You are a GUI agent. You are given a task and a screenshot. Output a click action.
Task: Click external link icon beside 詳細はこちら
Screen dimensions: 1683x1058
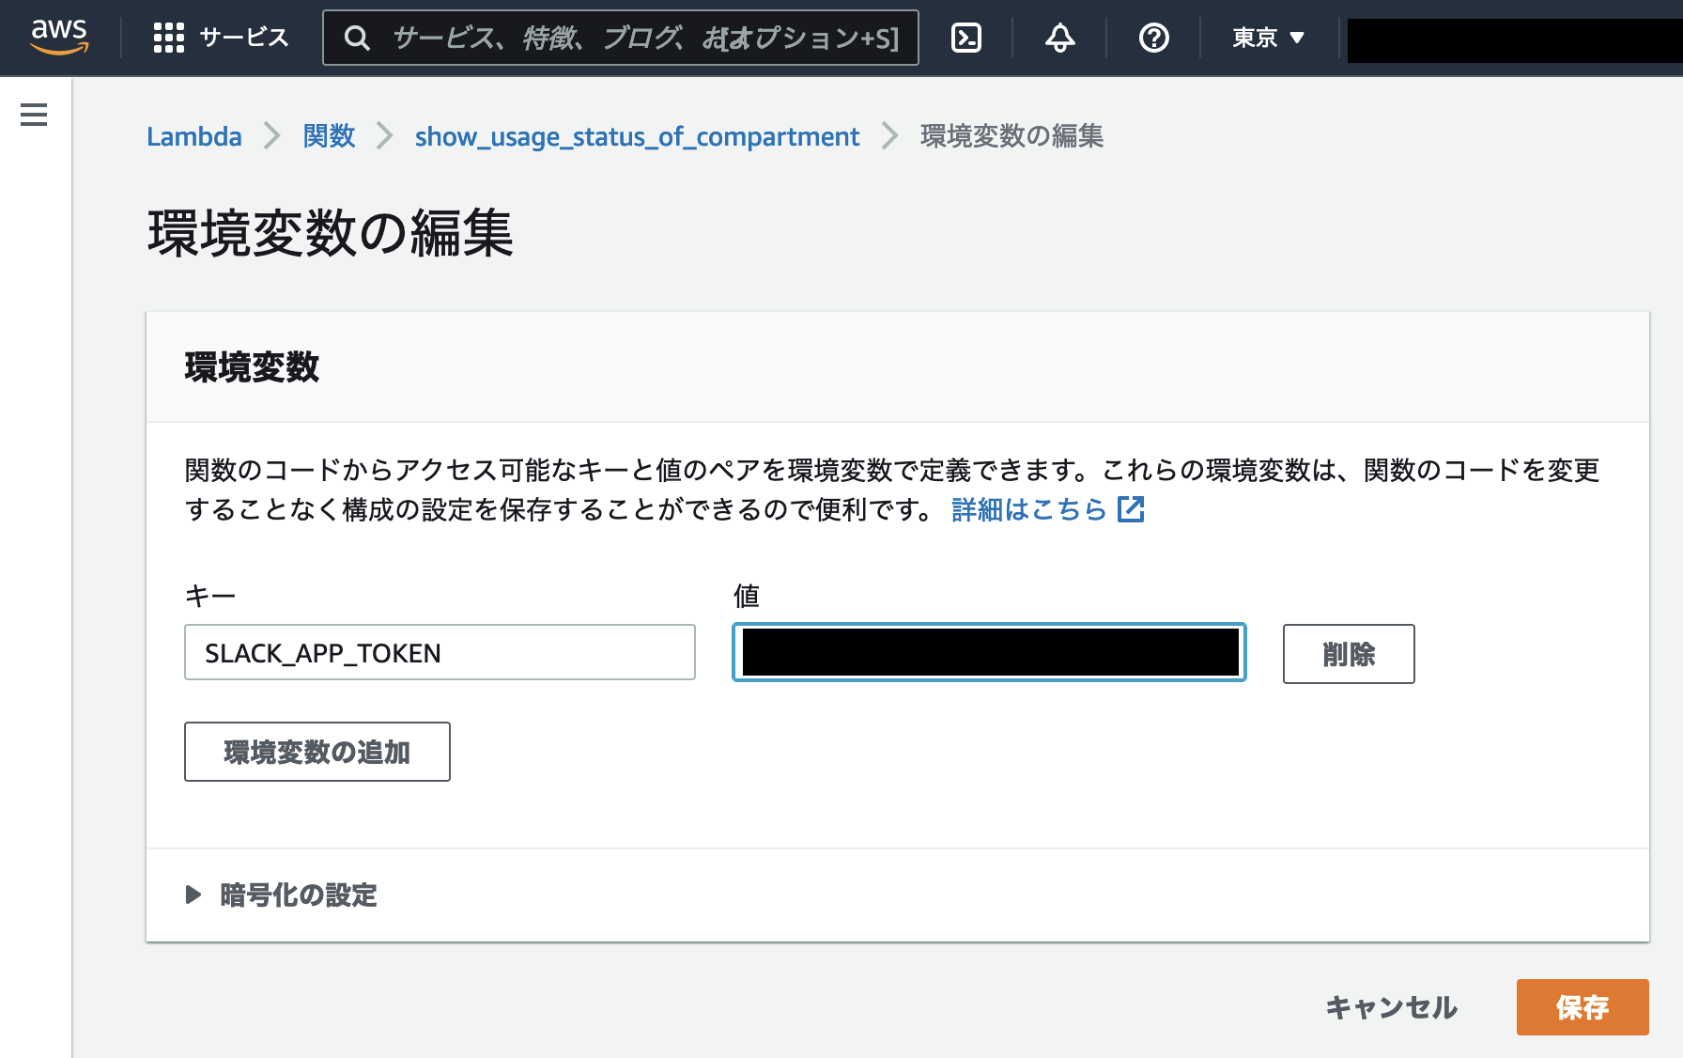coord(1131,509)
